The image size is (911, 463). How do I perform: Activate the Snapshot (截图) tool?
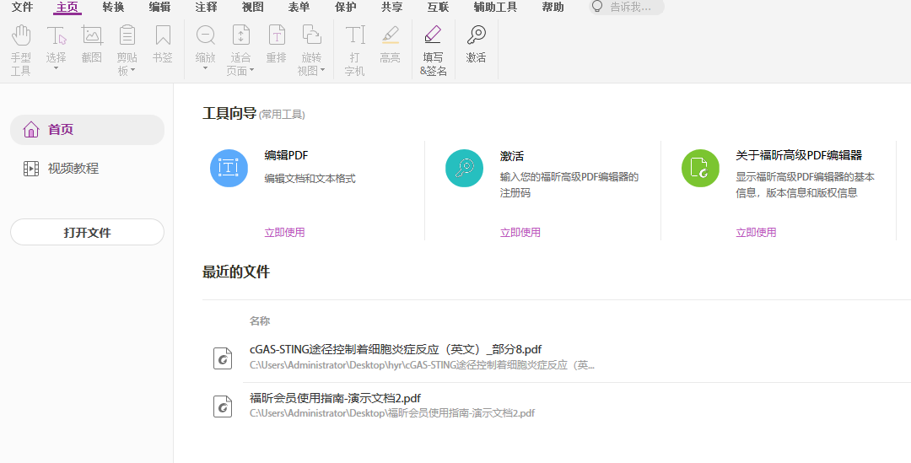tap(92, 44)
